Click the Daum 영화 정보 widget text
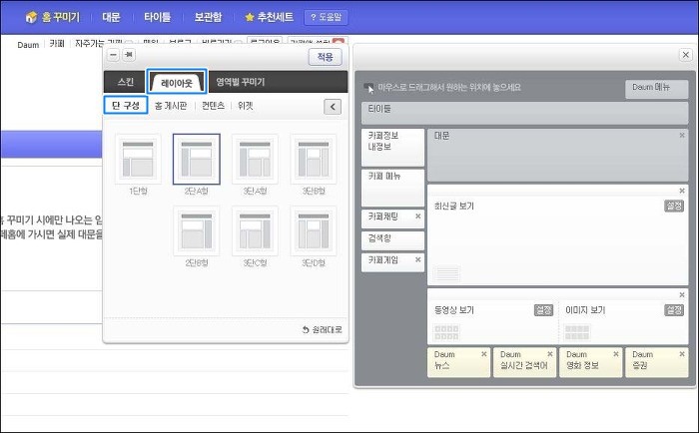The height and width of the screenshot is (433, 699). [582, 360]
